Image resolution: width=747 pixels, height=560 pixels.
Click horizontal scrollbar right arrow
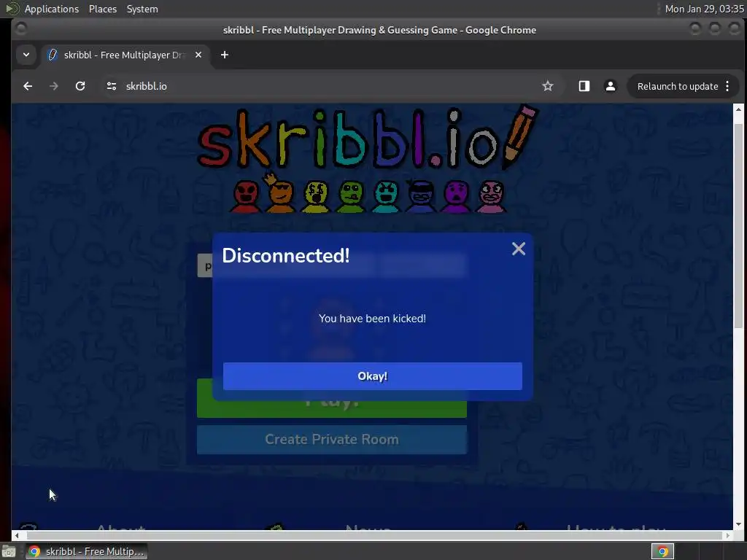point(727,535)
